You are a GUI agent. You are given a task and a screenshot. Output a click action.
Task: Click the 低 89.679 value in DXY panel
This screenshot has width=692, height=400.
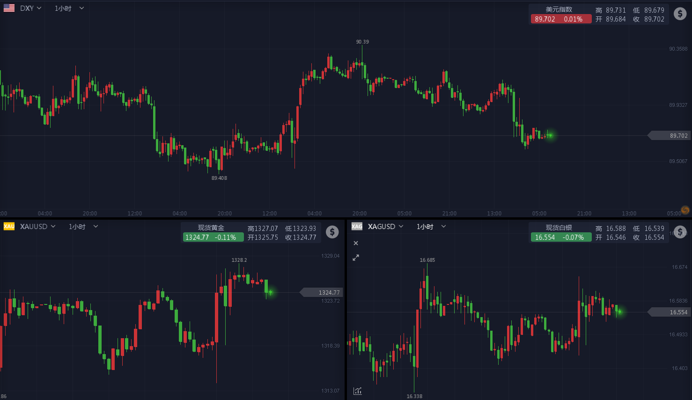coord(648,10)
